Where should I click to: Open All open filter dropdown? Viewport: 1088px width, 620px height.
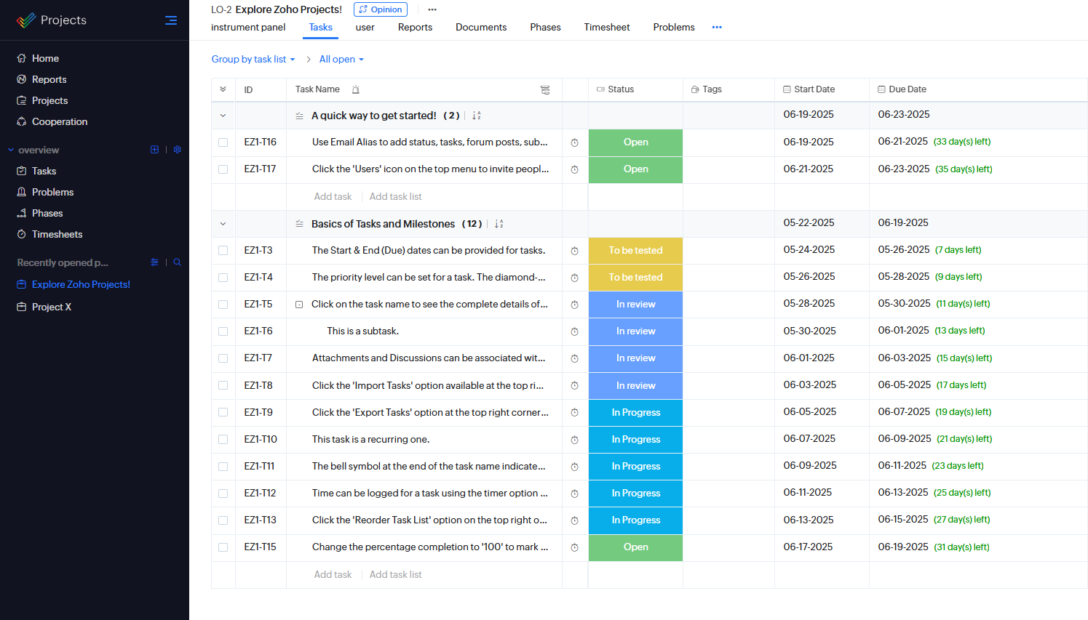click(x=341, y=60)
